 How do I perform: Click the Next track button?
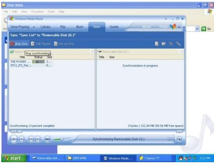pos(38,139)
